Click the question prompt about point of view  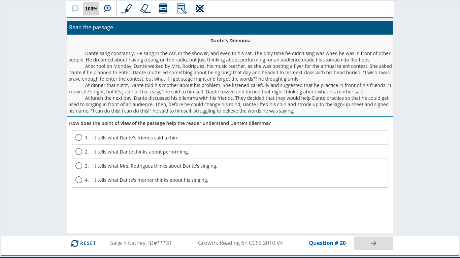(x=170, y=123)
